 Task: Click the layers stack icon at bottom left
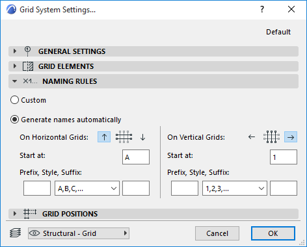point(16,233)
